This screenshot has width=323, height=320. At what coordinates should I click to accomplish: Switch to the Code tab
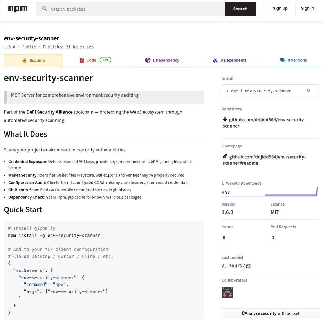click(x=95, y=60)
